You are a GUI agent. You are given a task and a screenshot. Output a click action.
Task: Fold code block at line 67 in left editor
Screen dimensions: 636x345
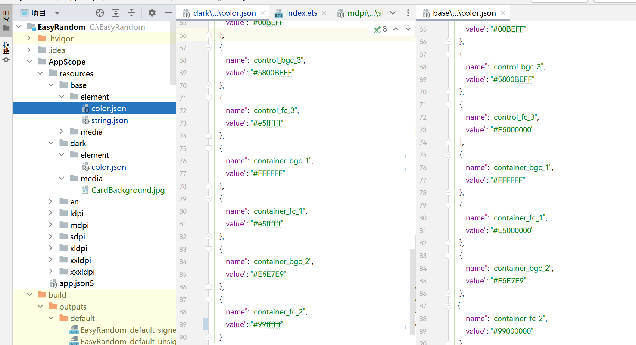[209, 48]
